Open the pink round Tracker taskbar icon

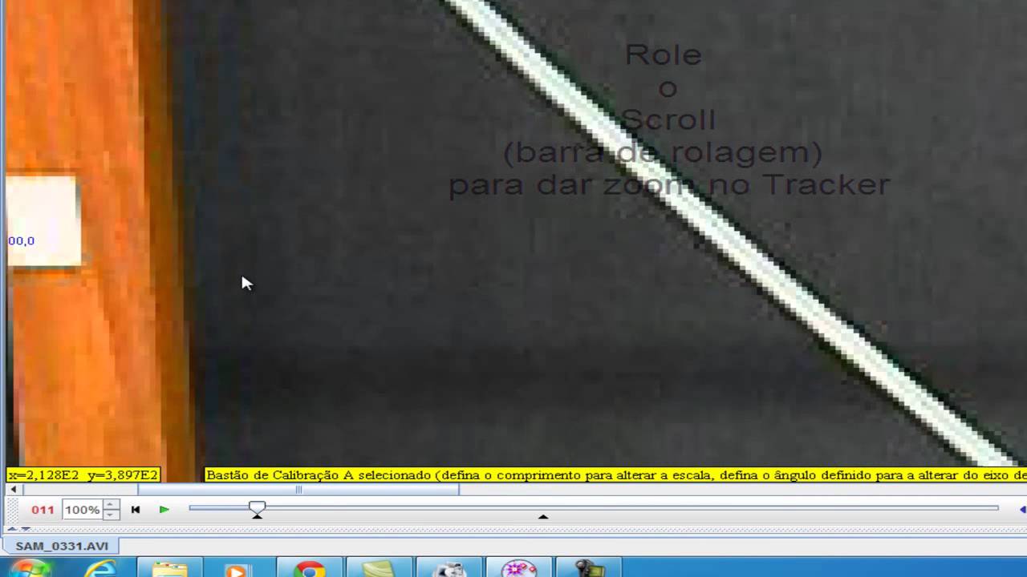click(x=519, y=569)
